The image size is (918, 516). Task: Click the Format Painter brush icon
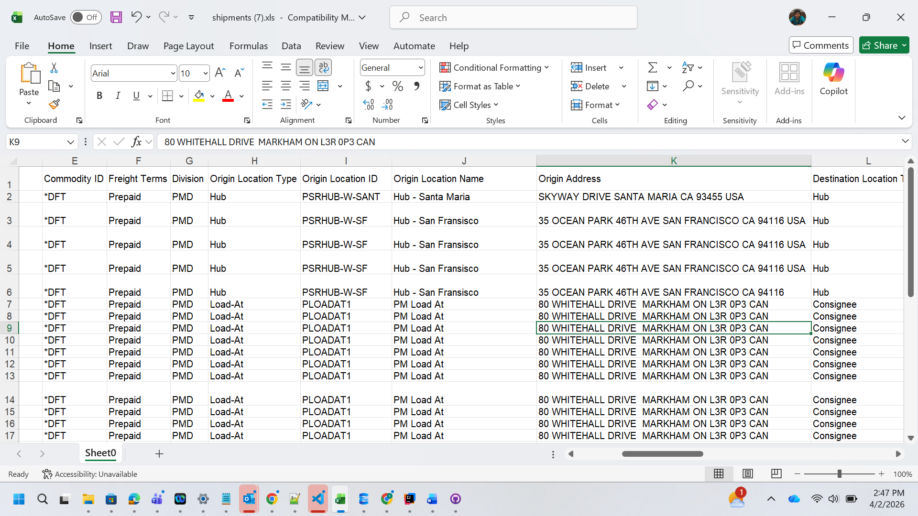(x=54, y=104)
